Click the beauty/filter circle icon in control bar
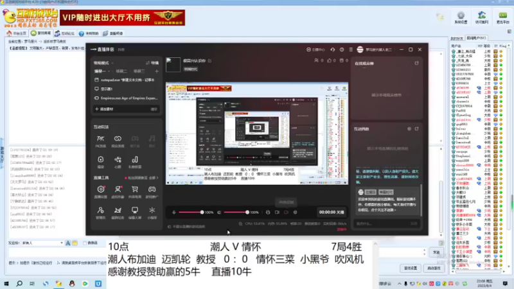The width and height of the screenshot is (514, 289). [268, 213]
